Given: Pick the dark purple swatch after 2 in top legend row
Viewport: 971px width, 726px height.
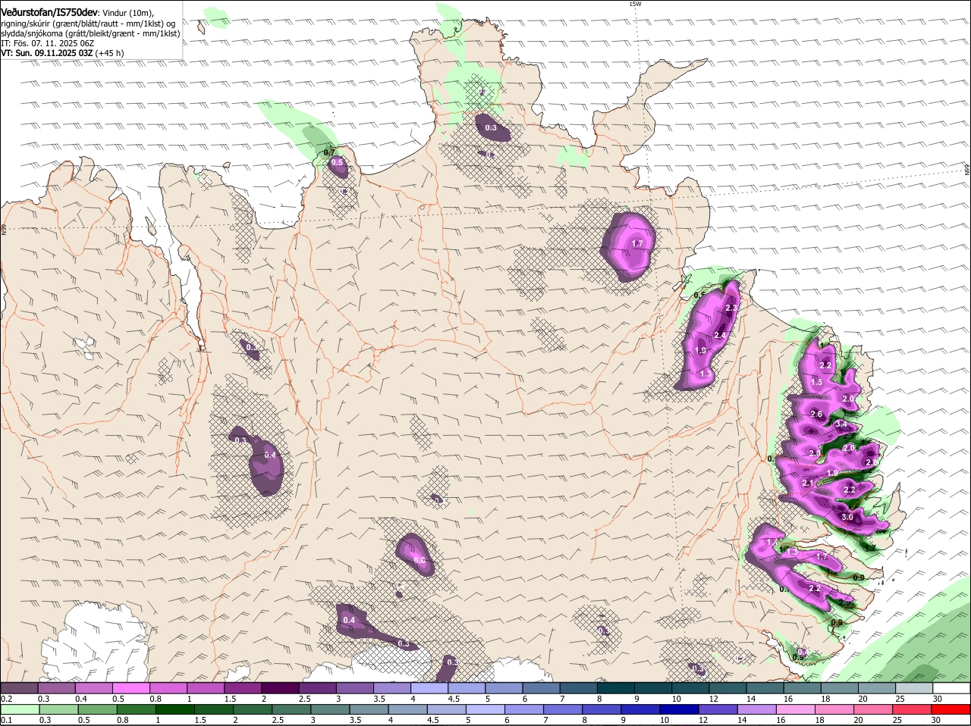Looking at the screenshot, I should tap(280, 688).
